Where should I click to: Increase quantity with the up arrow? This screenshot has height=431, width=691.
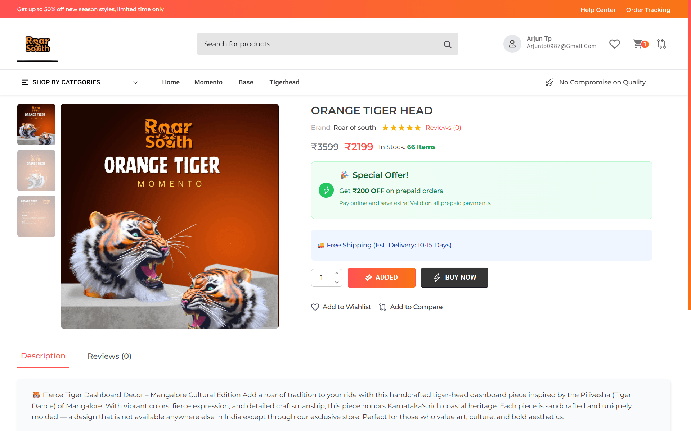[337, 274]
